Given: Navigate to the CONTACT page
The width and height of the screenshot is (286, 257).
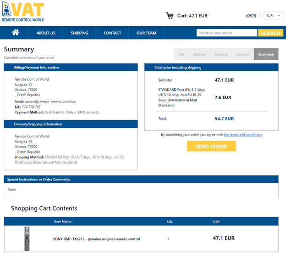Looking at the screenshot, I should (112, 33).
